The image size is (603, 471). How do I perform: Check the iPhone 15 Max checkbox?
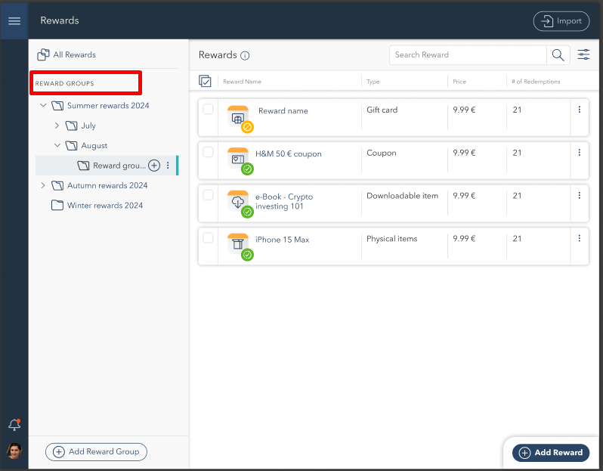(208, 238)
